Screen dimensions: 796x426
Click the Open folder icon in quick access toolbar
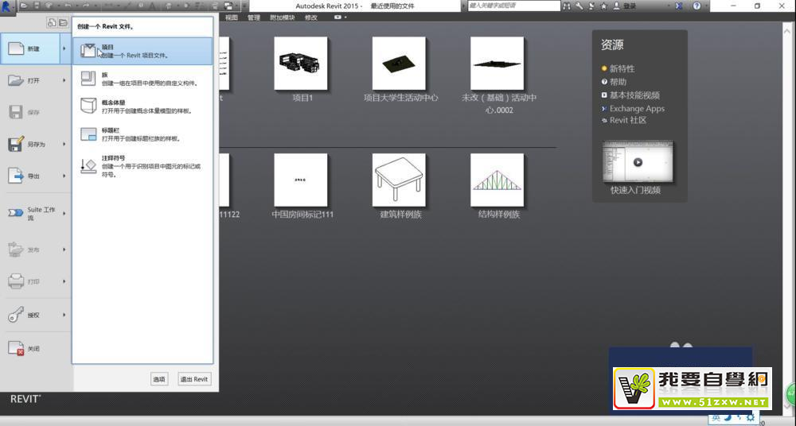pos(24,6)
